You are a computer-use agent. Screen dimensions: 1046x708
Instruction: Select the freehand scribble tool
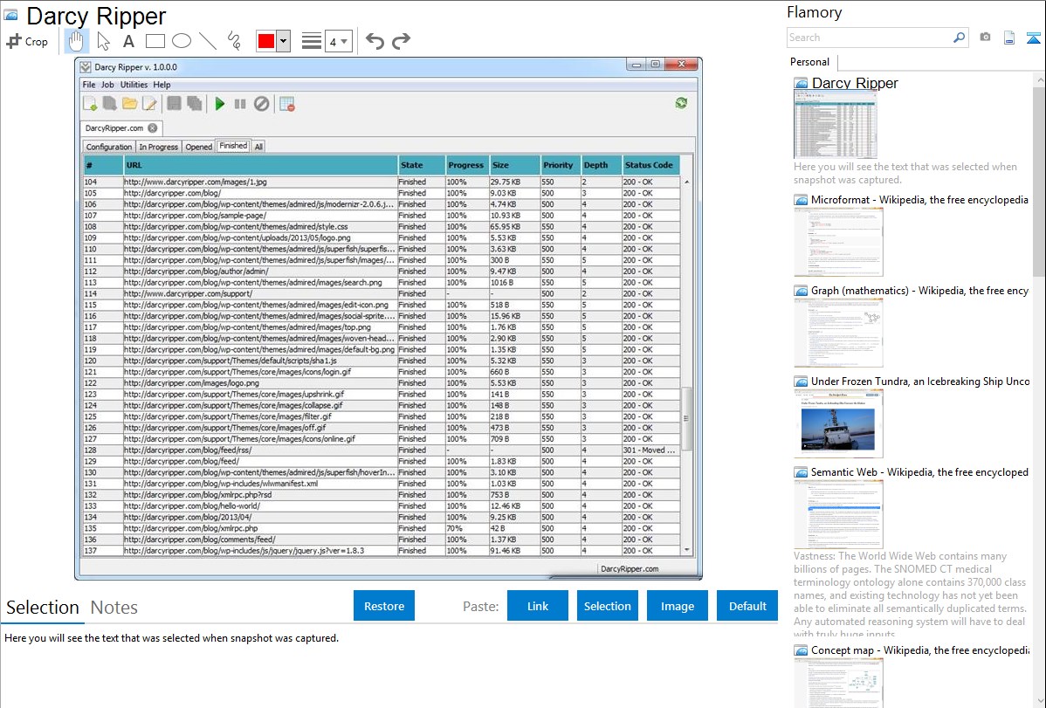[x=234, y=41]
